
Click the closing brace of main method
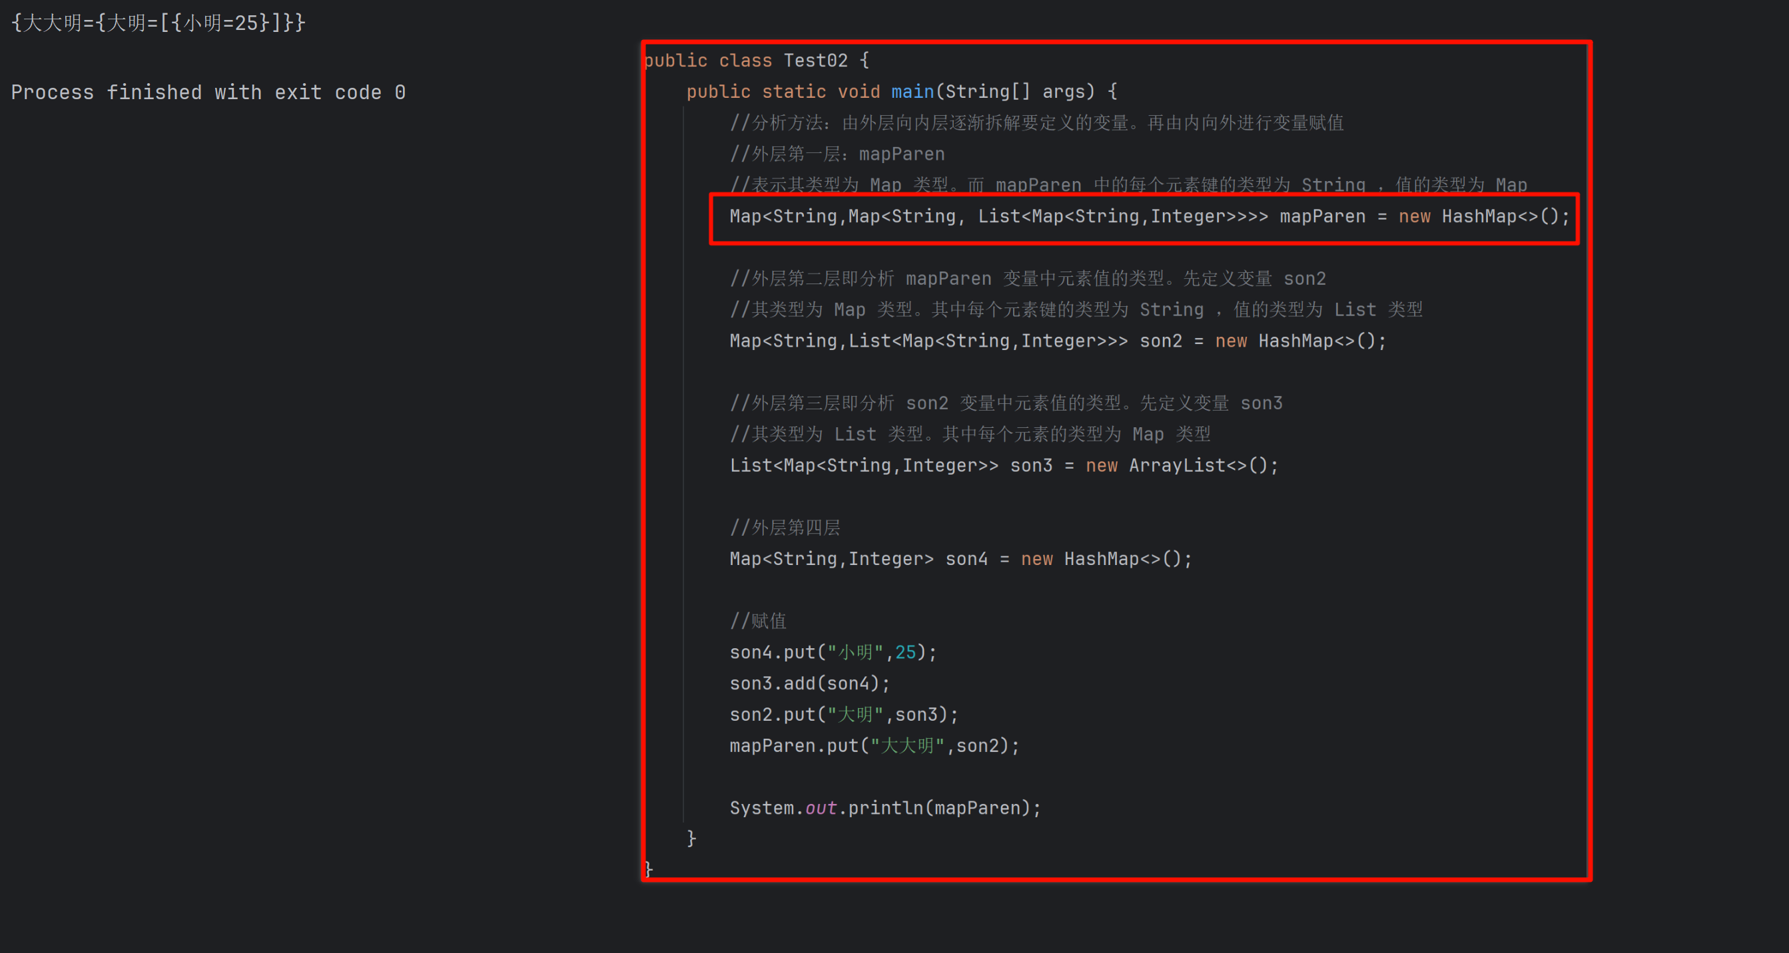[691, 838]
